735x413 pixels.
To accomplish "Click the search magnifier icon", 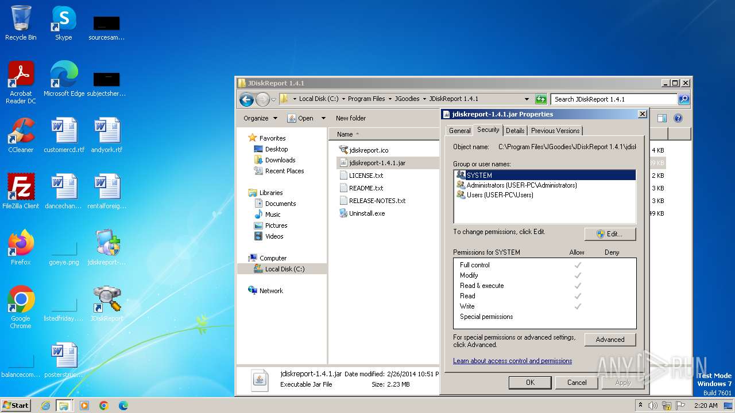I will [683, 99].
